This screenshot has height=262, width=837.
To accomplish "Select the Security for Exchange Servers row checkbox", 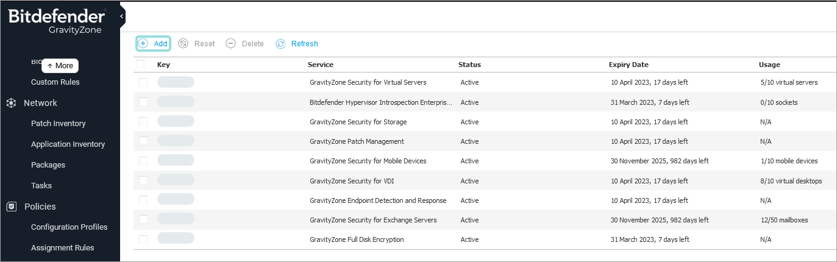I will (x=143, y=220).
